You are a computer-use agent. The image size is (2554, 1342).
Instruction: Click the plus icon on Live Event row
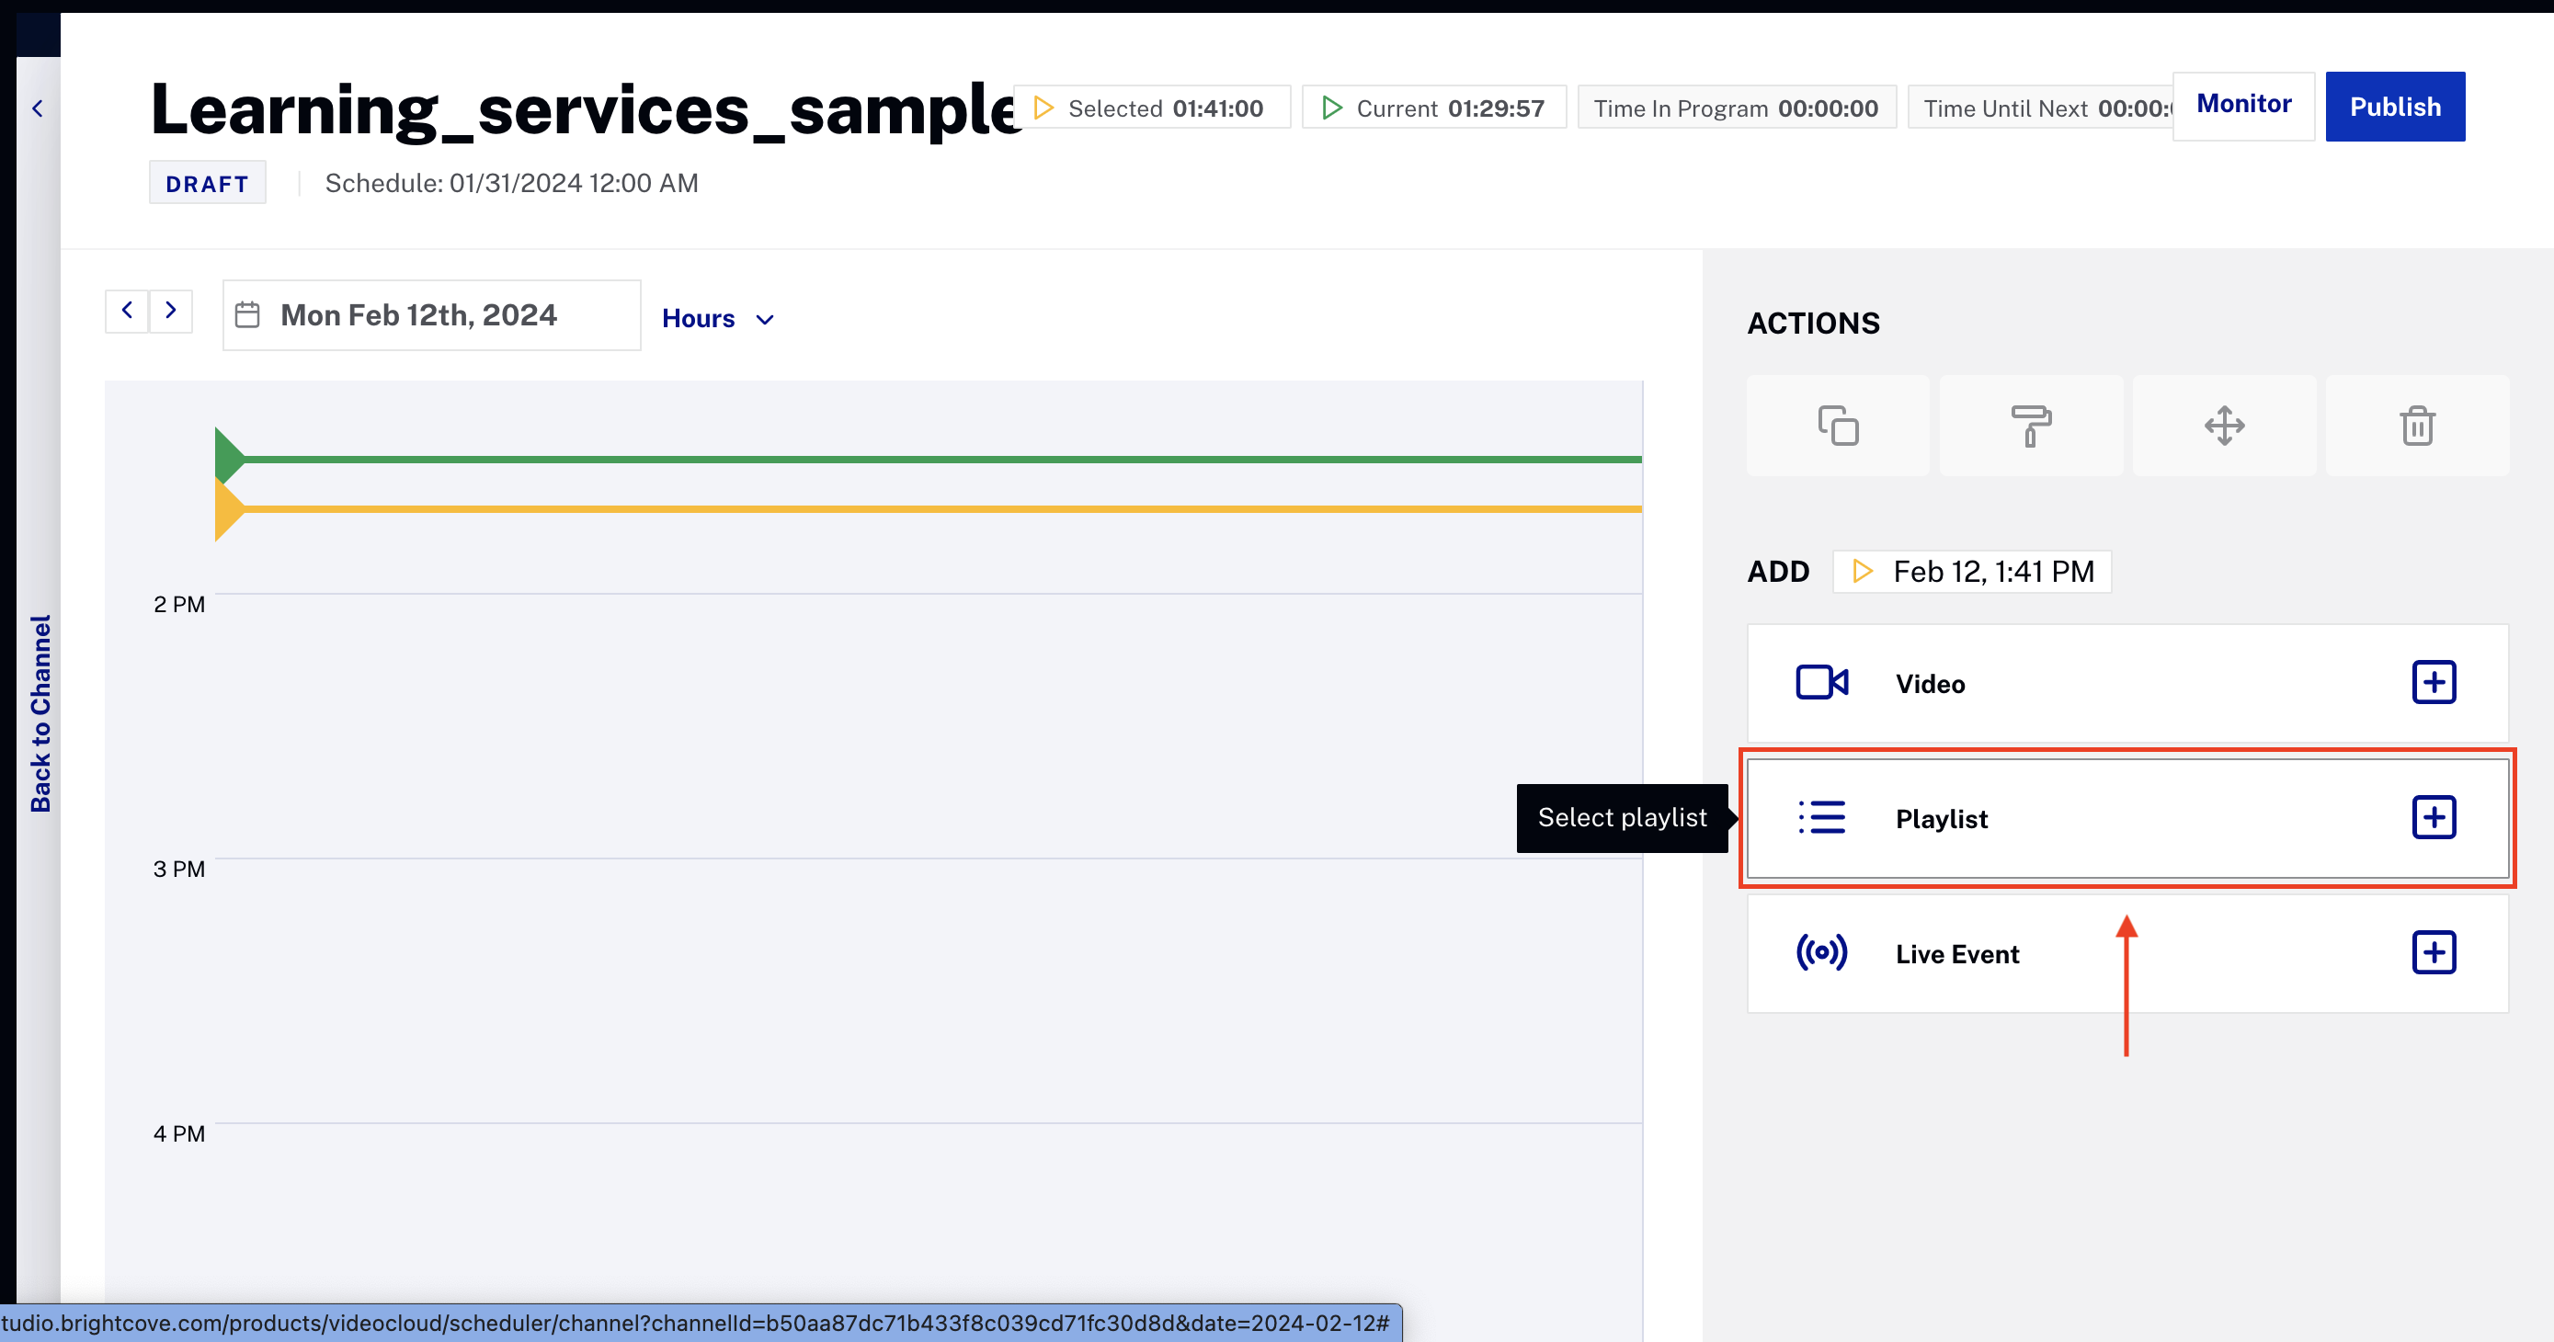click(x=2433, y=952)
